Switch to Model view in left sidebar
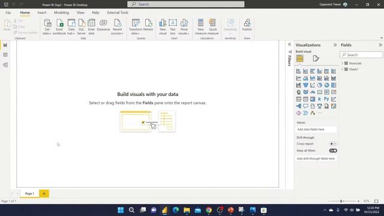Viewport: 384px width, 216px height. pyautogui.click(x=5, y=65)
